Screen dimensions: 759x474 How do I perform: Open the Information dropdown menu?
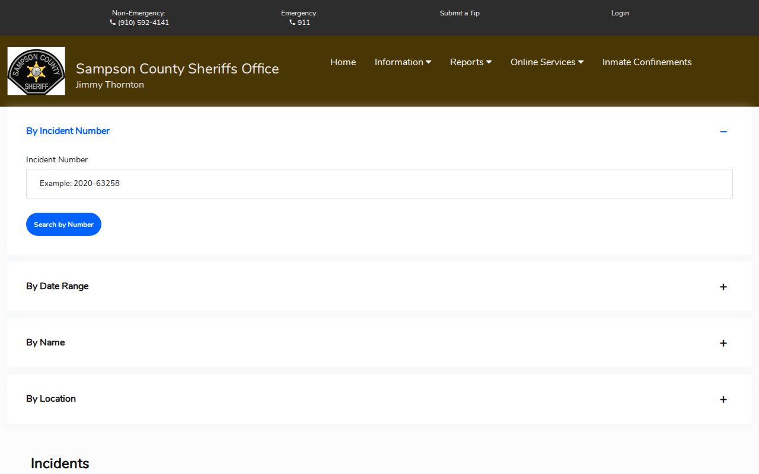tap(403, 62)
